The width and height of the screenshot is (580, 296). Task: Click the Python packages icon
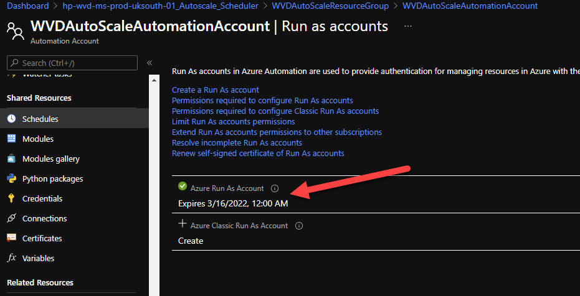pyautogui.click(x=11, y=178)
